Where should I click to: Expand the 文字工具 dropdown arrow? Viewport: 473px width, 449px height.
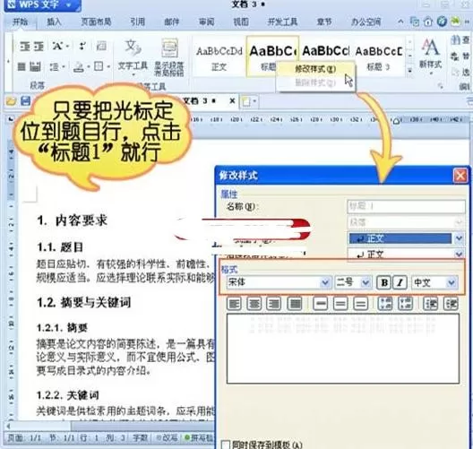[133, 73]
